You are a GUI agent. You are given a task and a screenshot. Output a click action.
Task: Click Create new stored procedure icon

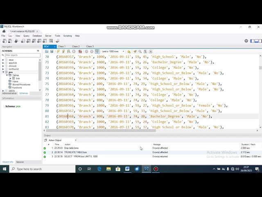click(x=39, y=41)
